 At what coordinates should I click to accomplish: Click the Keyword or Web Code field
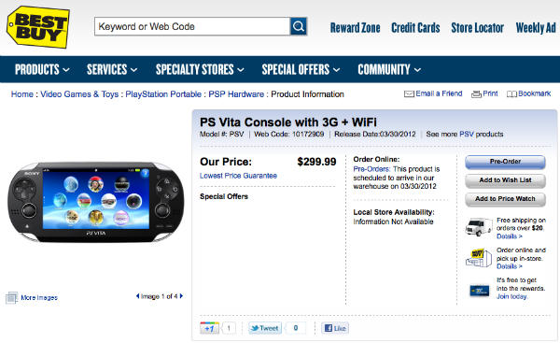(192, 26)
